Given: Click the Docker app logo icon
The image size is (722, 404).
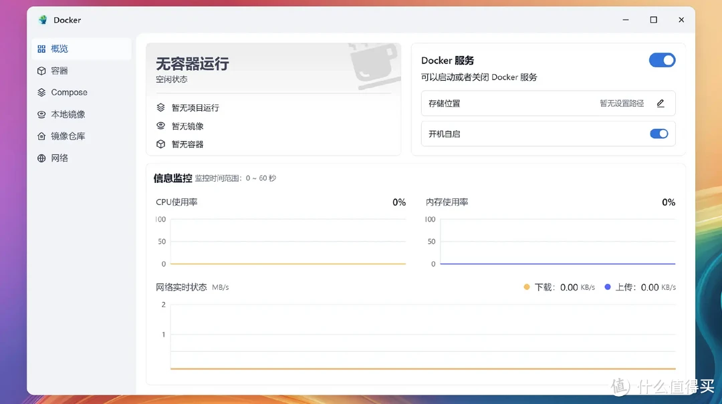Looking at the screenshot, I should [43, 20].
